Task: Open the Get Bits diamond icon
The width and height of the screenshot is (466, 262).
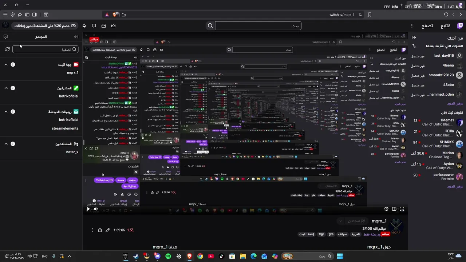Action: tap(84, 25)
